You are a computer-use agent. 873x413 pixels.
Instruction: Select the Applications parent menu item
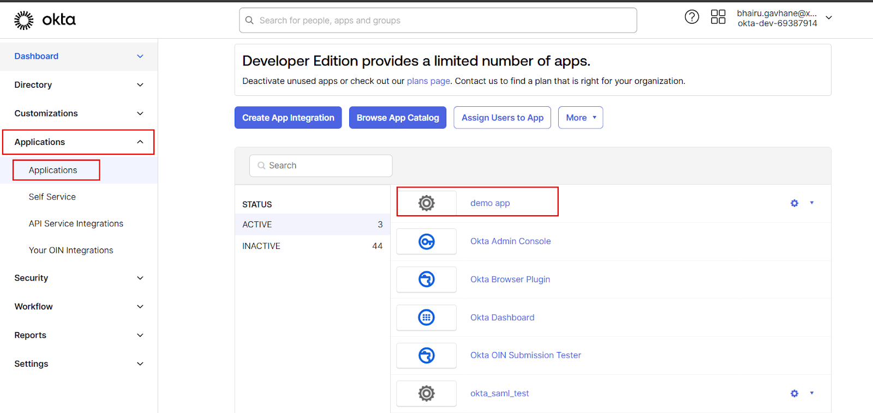[79, 142]
